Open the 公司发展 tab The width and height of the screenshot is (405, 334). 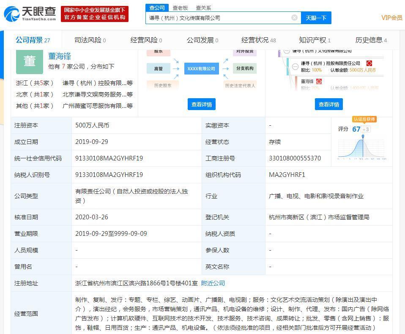click(x=202, y=40)
